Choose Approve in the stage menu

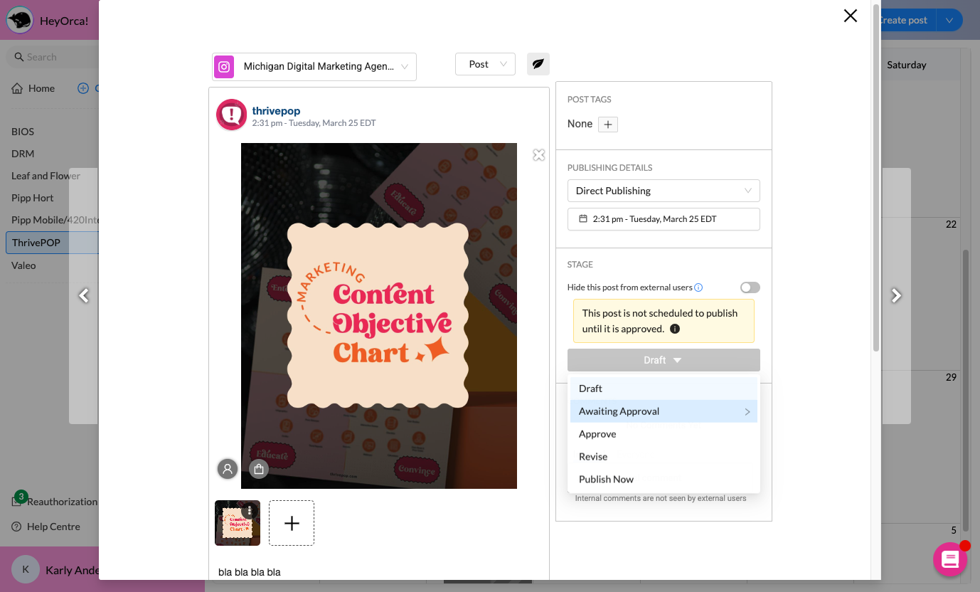[x=664, y=434]
